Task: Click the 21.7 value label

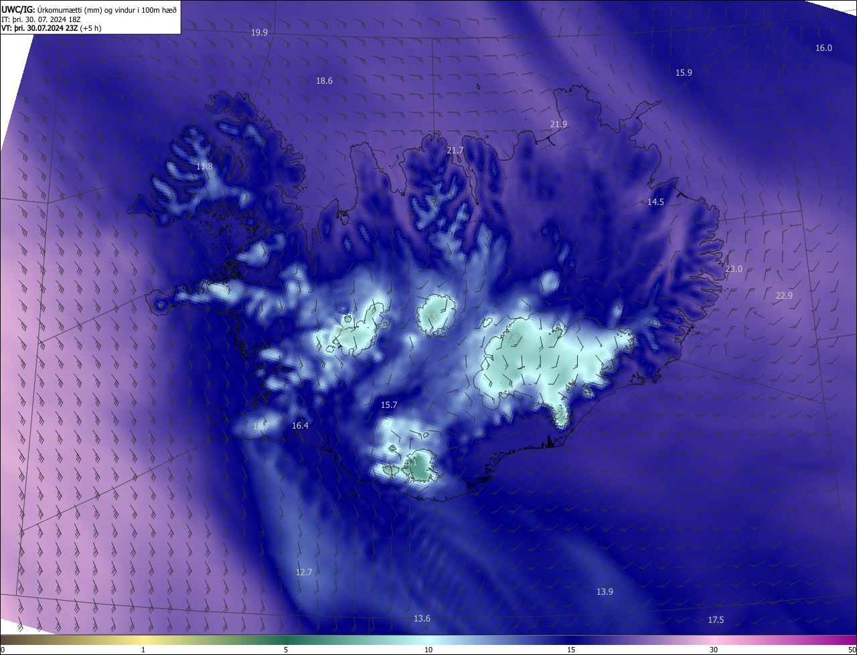Action: pos(455,151)
